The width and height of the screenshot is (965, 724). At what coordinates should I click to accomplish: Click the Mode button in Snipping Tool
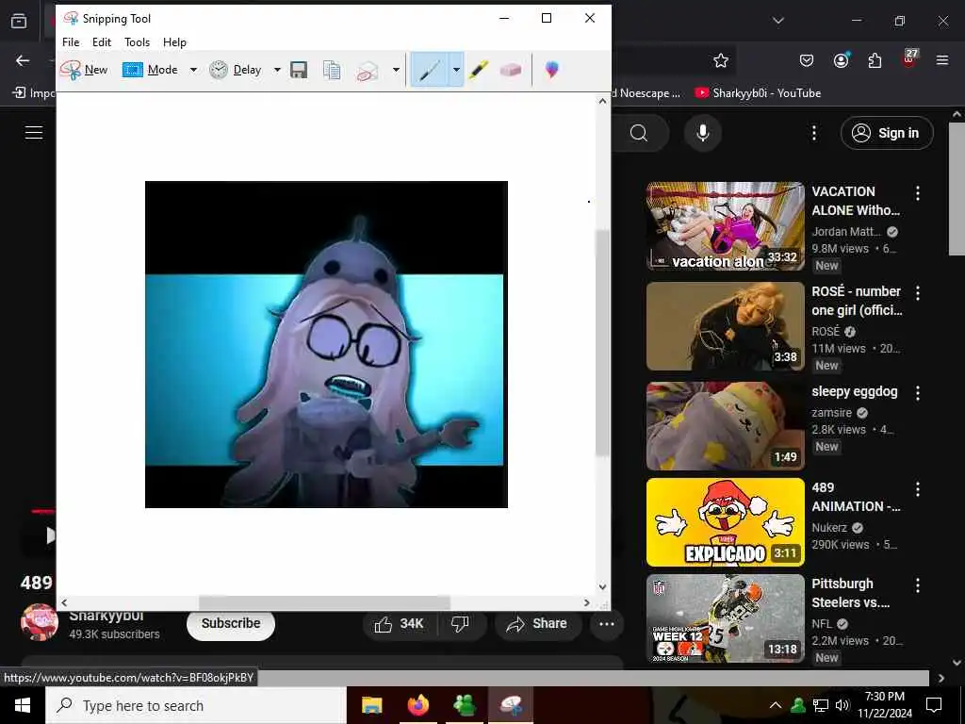click(150, 70)
